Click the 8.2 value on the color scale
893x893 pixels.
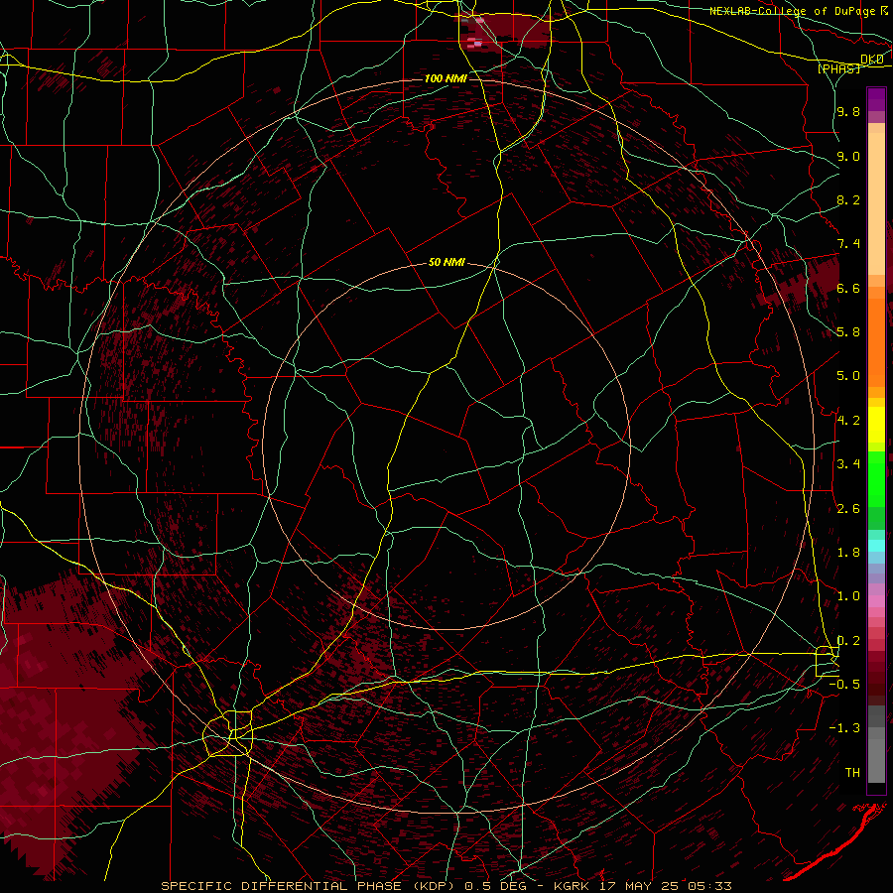point(848,199)
